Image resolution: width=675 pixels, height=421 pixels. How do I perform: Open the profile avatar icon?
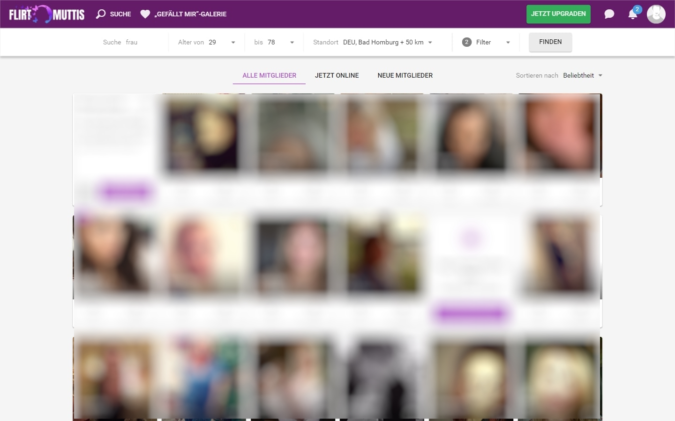[x=656, y=14]
